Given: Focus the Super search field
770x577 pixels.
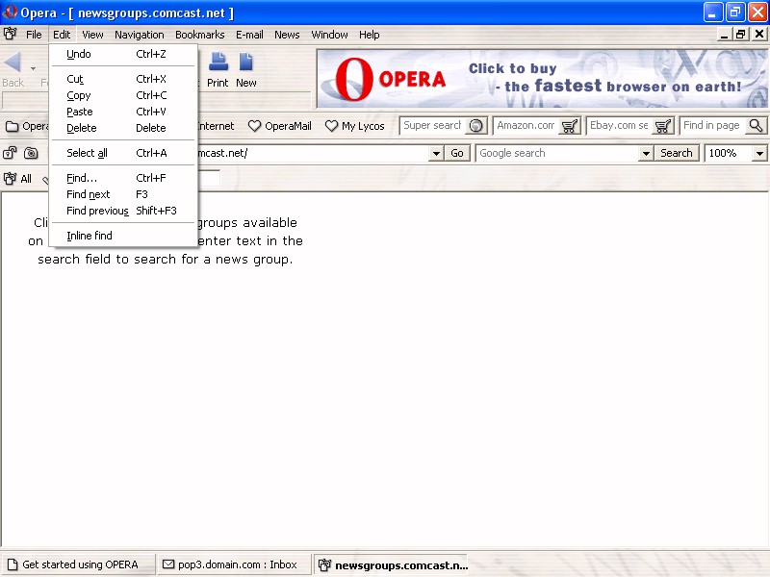Looking at the screenshot, I should (432, 126).
